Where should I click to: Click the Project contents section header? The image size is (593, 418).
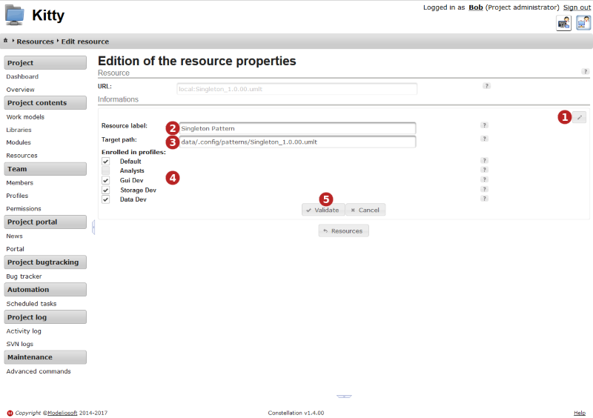[45, 102]
